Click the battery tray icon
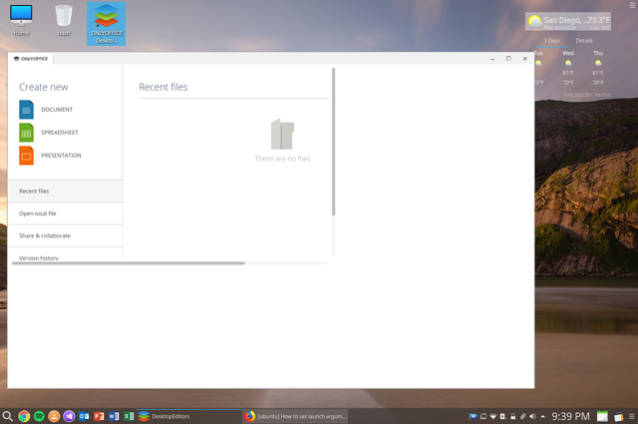This screenshot has height=424, width=638. coord(502,416)
